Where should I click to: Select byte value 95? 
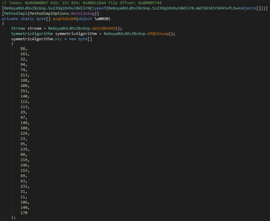23,144
